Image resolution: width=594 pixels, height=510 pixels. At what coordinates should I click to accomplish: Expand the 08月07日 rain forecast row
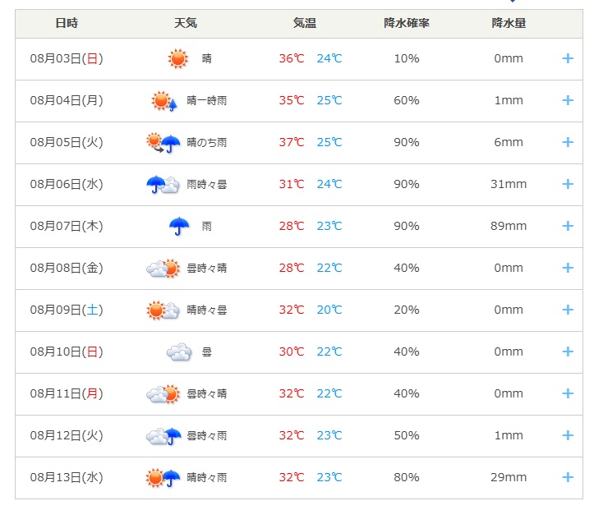[568, 226]
